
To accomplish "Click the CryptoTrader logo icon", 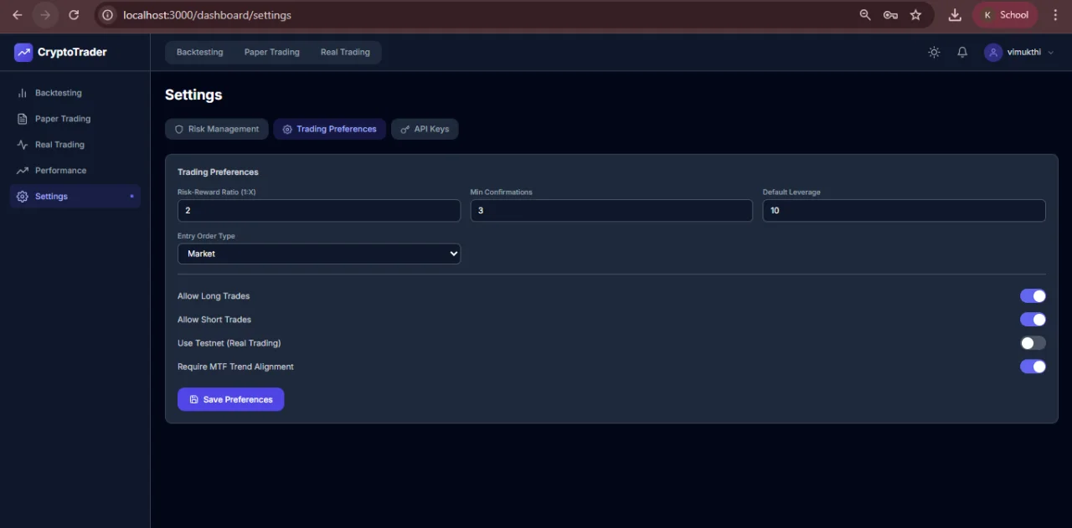I will 23,52.
